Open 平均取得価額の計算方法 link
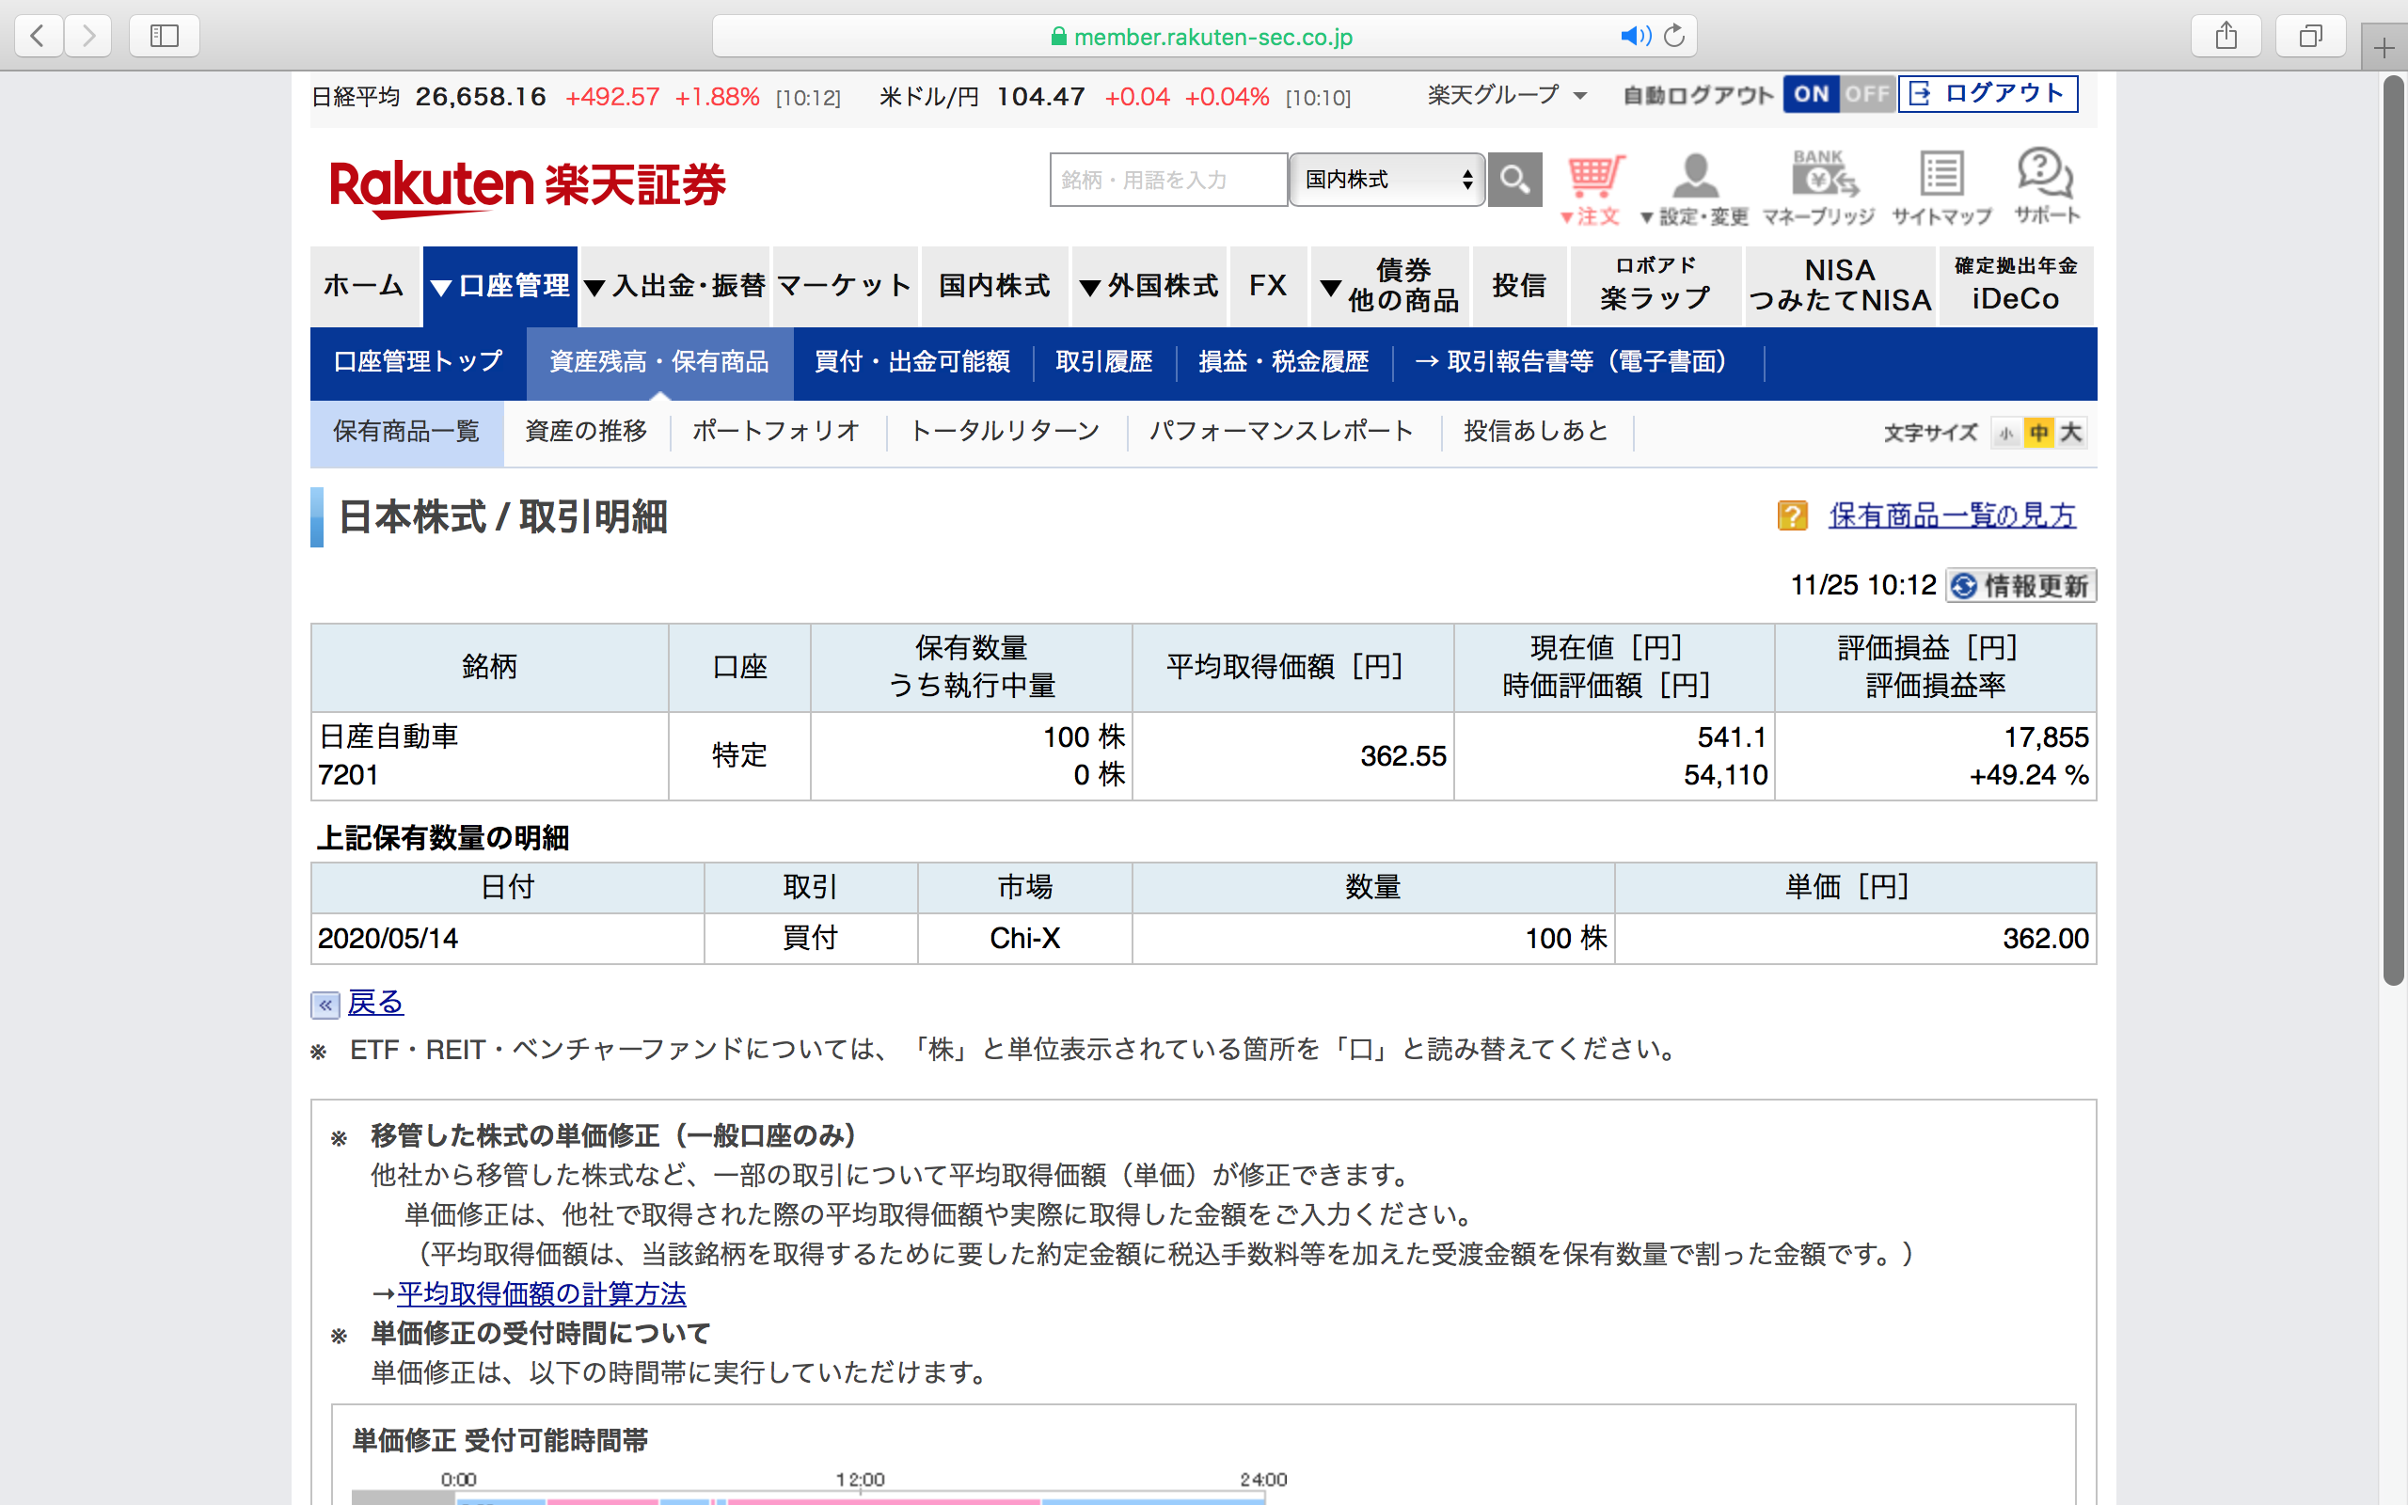Image resolution: width=2408 pixels, height=1505 pixels. pos(541,1294)
